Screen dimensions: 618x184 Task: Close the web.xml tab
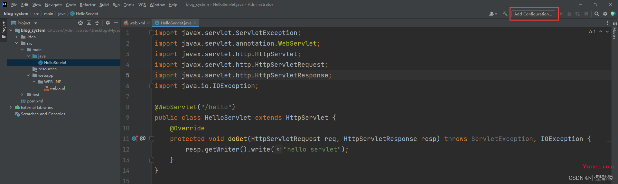pyautogui.click(x=148, y=23)
